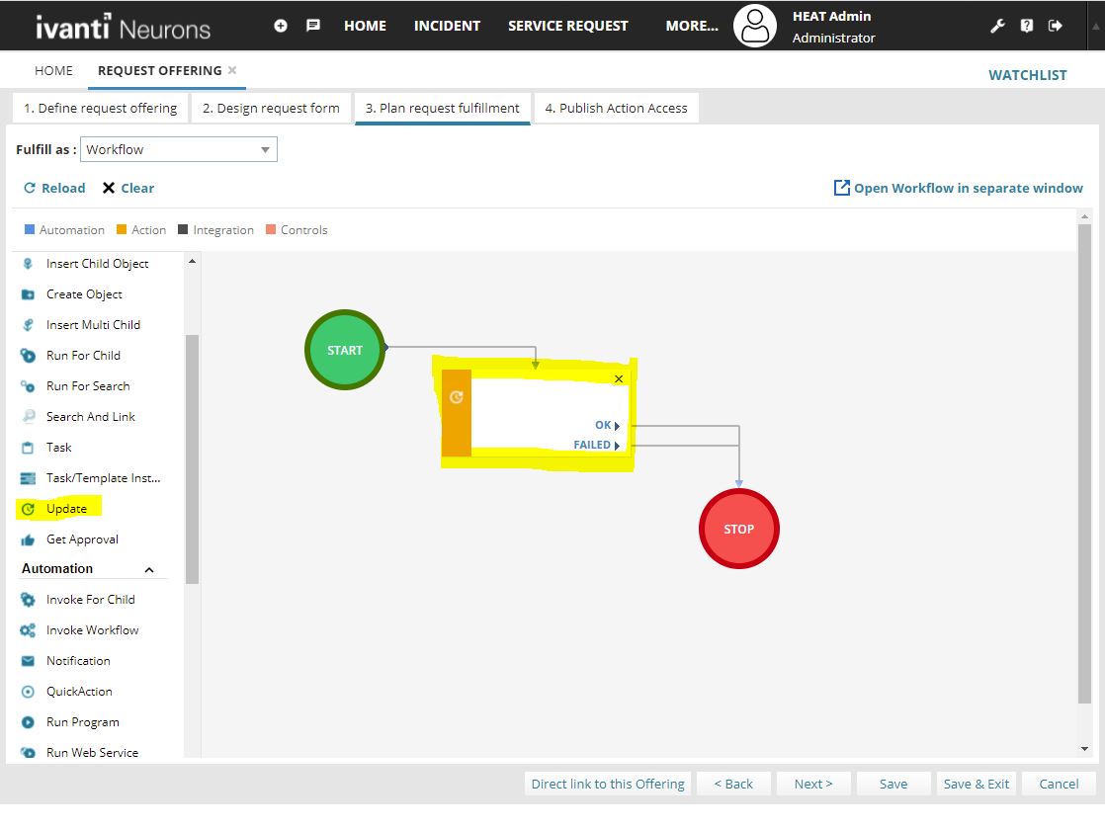
Task: Open the INCIDENT menu item
Action: point(447,25)
